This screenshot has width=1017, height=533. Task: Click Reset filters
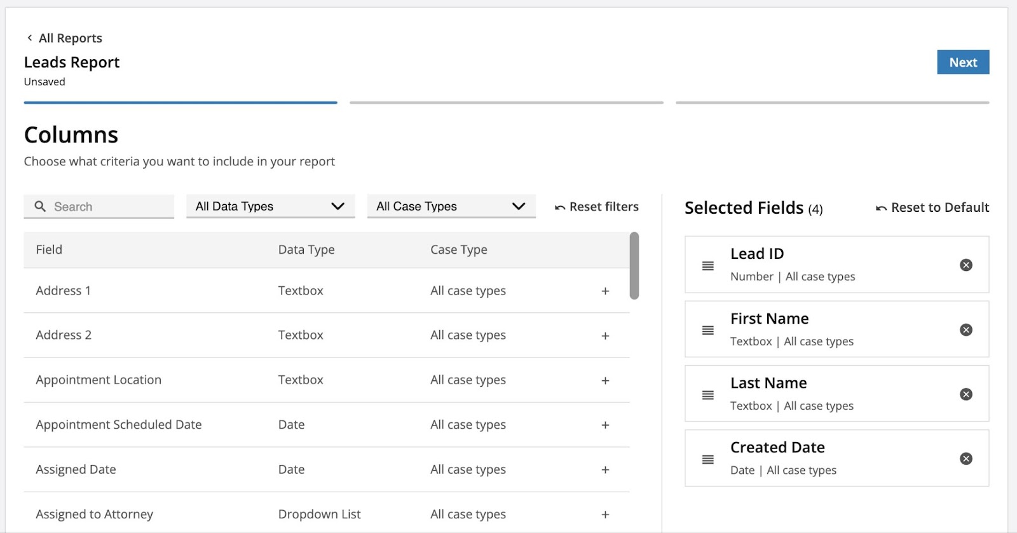596,207
